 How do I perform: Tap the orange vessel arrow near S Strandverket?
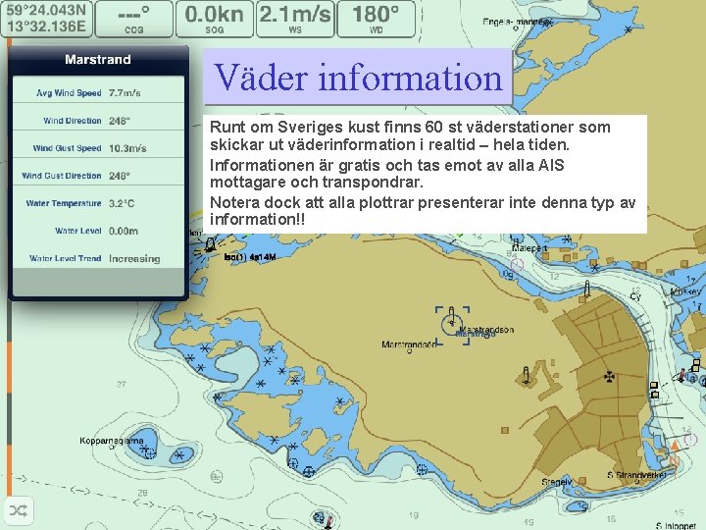pyautogui.click(x=674, y=456)
